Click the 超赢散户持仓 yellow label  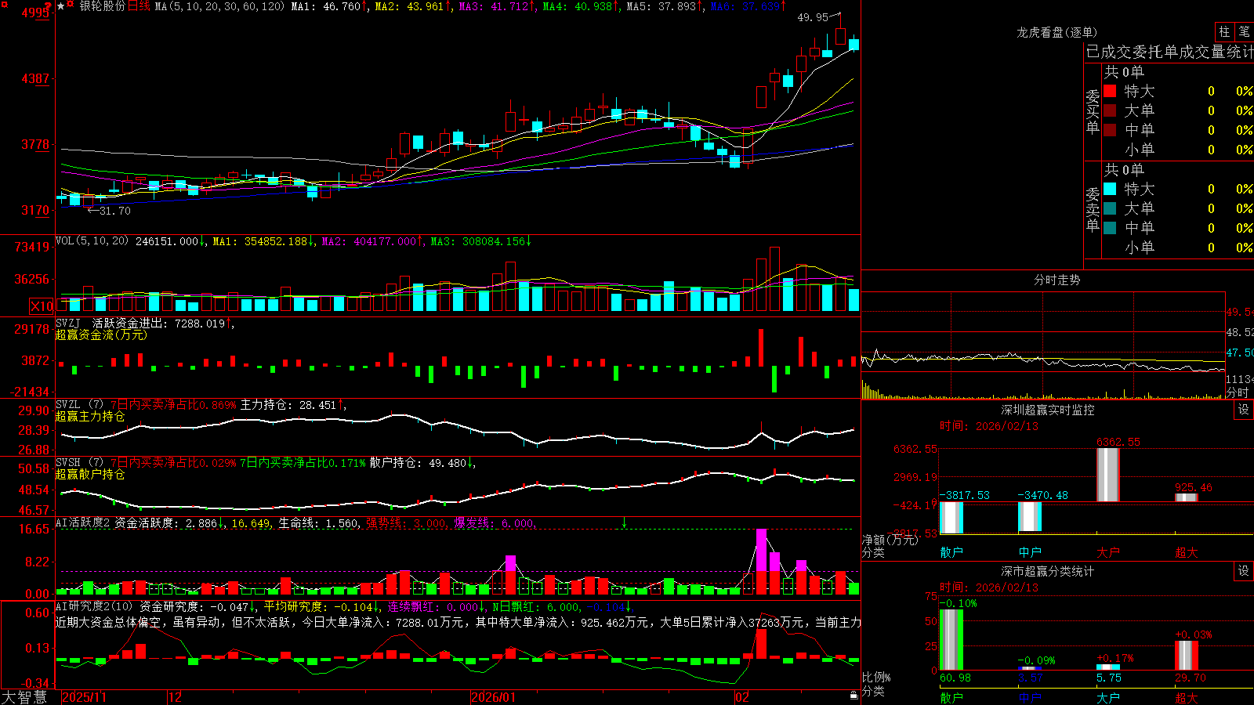pos(90,474)
